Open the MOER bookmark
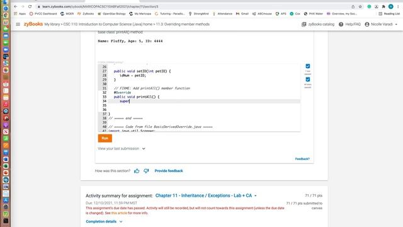Image resolution: width=403 pixels, height=227 pixels. [67, 14]
